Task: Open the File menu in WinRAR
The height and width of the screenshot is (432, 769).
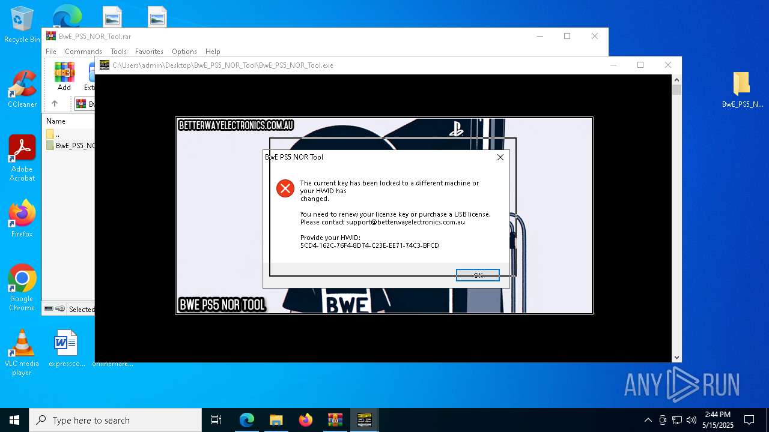Action: coord(51,52)
